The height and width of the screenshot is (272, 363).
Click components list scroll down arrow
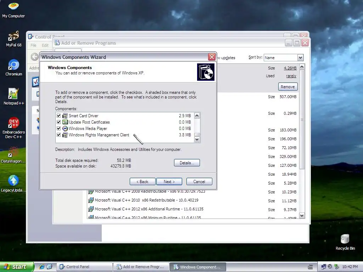click(x=197, y=139)
